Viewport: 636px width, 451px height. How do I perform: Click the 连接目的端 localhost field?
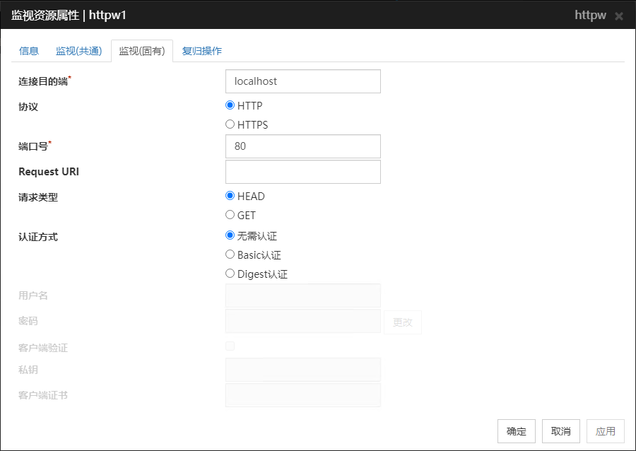pos(302,81)
